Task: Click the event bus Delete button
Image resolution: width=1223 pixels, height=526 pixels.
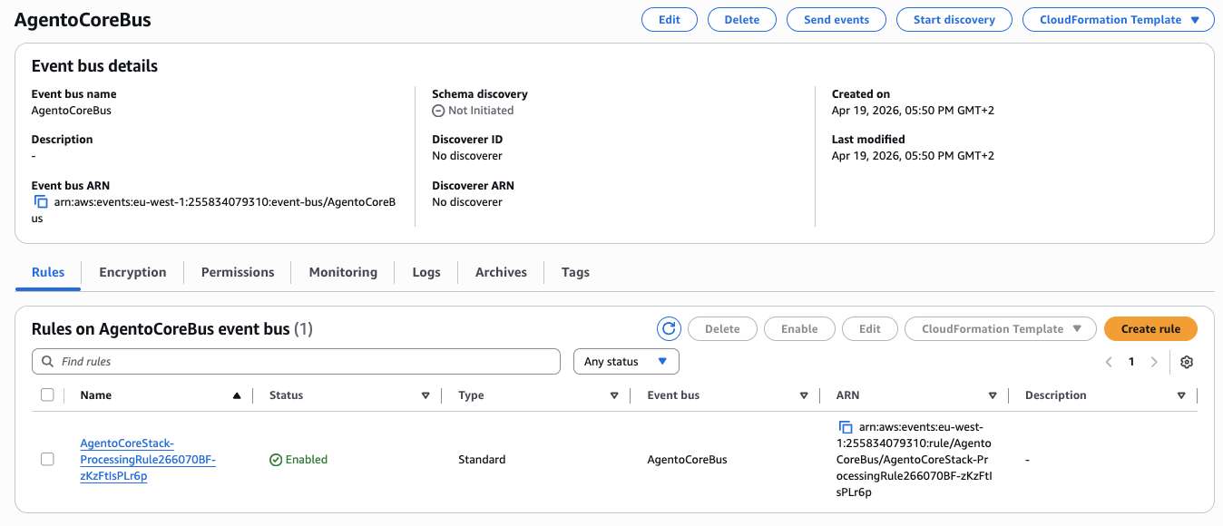Action: coord(742,19)
